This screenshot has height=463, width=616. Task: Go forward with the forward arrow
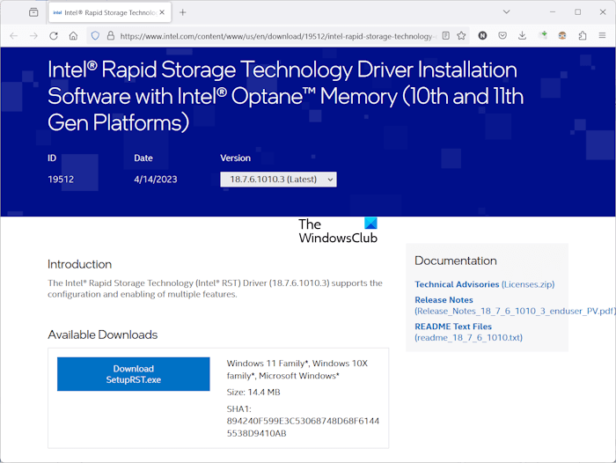pyautogui.click(x=33, y=36)
